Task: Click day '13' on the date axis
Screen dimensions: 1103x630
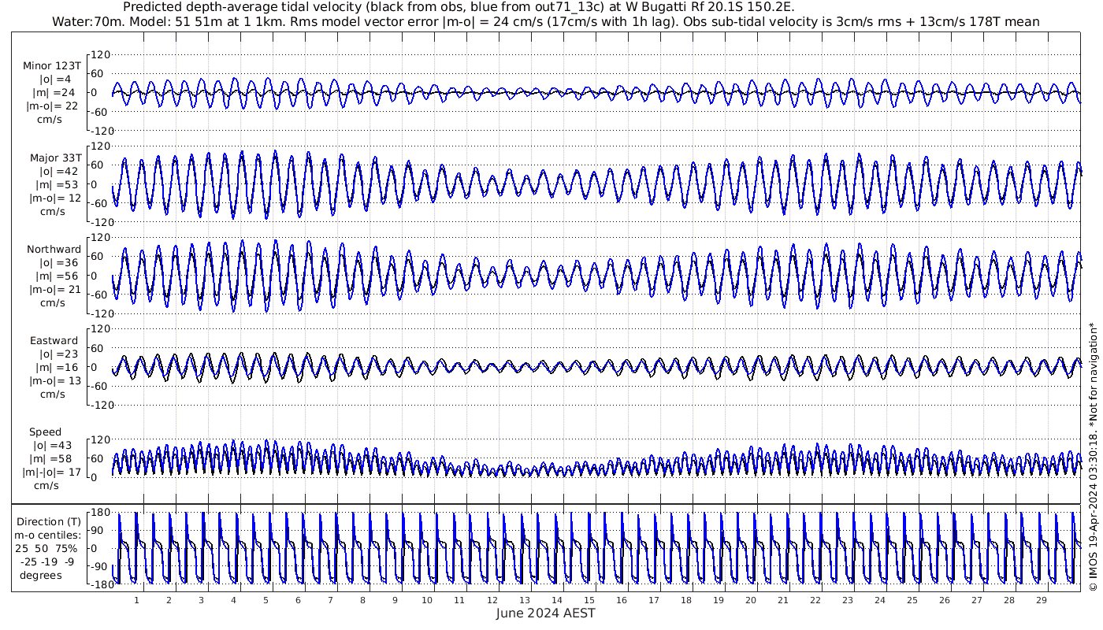Action: (524, 600)
